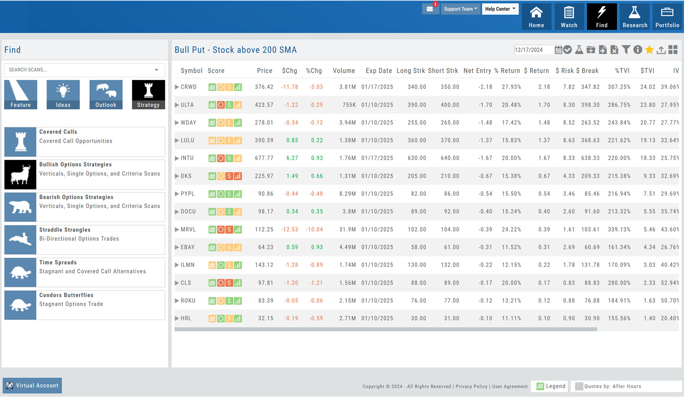Click MRVL red circle score icon
Image resolution: width=684 pixels, height=397 pixels.
[221, 229]
